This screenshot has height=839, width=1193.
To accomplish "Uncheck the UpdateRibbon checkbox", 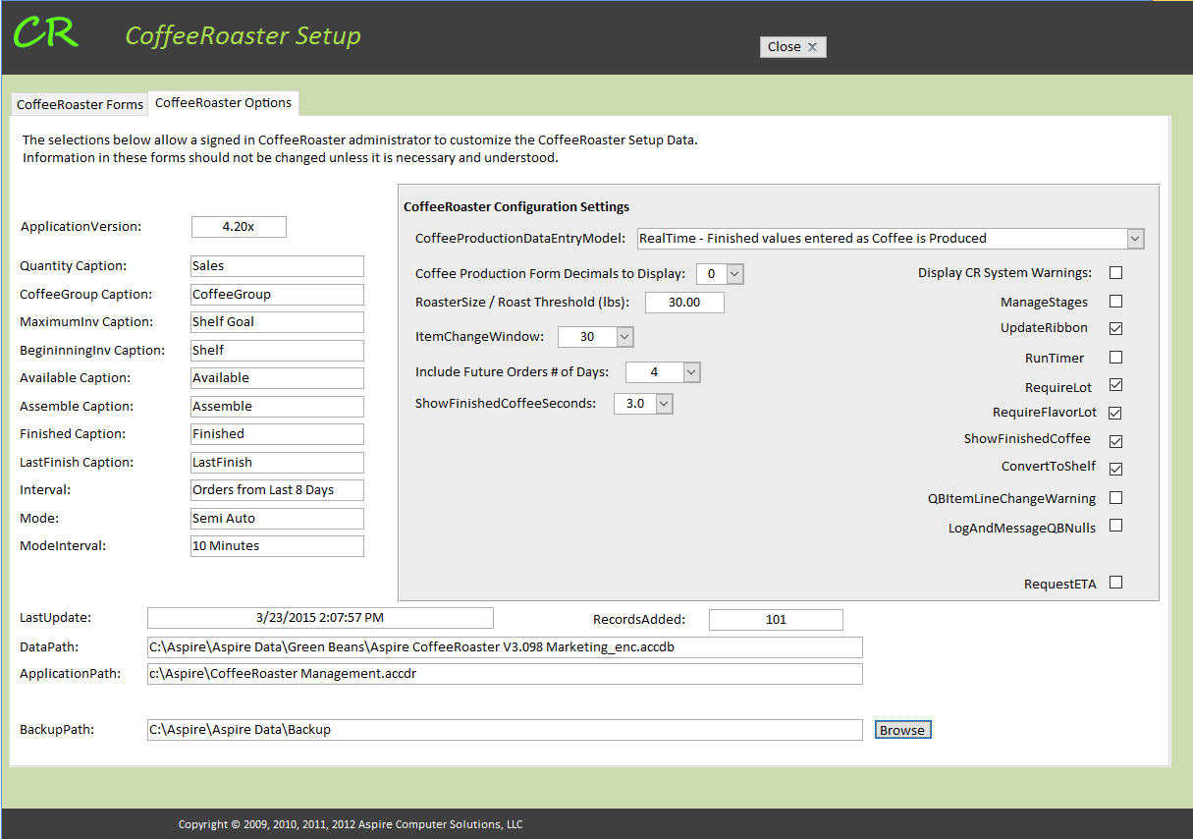I will 1115,328.
